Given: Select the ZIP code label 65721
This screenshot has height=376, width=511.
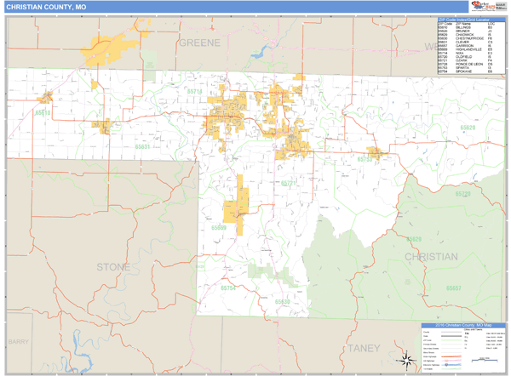Looking at the screenshot, I should (287, 183).
